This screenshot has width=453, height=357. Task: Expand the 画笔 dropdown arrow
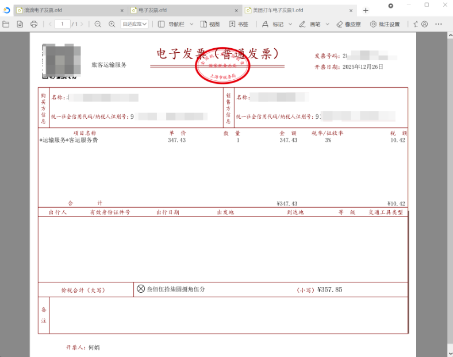(x=327, y=24)
